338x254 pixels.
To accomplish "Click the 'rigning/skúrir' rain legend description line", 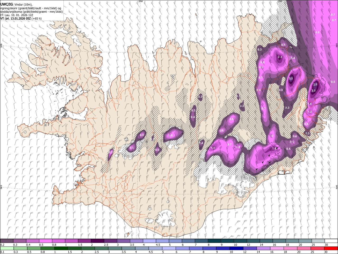I will point(31,8).
